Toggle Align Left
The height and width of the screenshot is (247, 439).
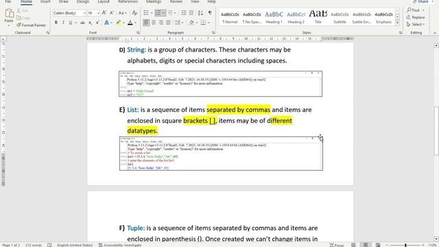click(146, 23)
